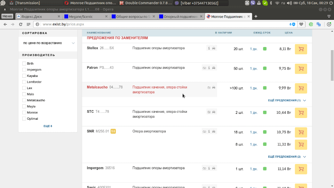Screen dimensions: 334x188
Task: Open photo icon for SNR row
Action: (x=204, y=132)
